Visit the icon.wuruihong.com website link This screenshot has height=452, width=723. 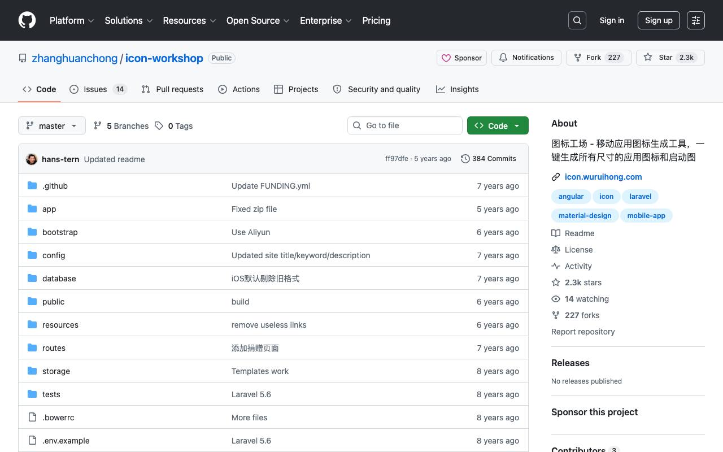pos(603,177)
